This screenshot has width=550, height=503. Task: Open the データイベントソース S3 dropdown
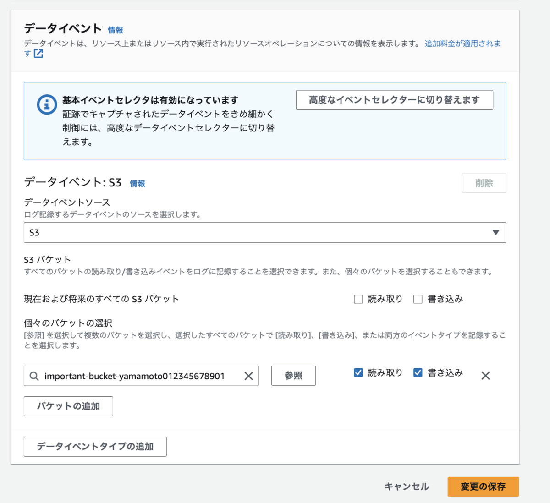pyautogui.click(x=265, y=233)
